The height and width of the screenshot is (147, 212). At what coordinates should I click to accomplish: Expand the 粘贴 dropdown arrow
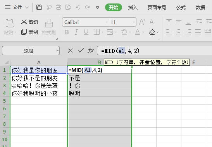(x=15, y=32)
